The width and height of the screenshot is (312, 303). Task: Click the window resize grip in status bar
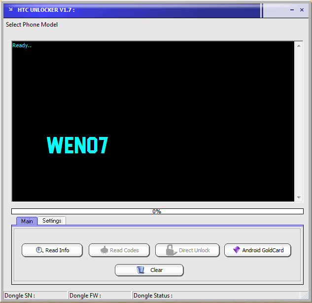[x=305, y=296]
